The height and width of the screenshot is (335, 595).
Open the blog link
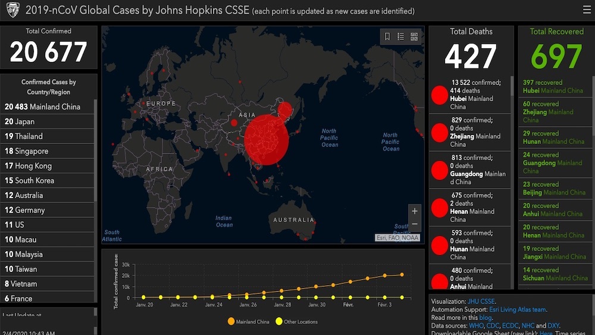(486, 318)
